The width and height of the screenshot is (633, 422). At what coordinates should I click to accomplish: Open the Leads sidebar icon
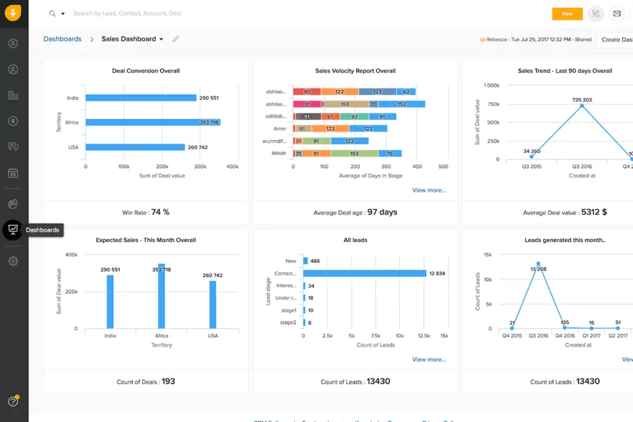coord(13,43)
